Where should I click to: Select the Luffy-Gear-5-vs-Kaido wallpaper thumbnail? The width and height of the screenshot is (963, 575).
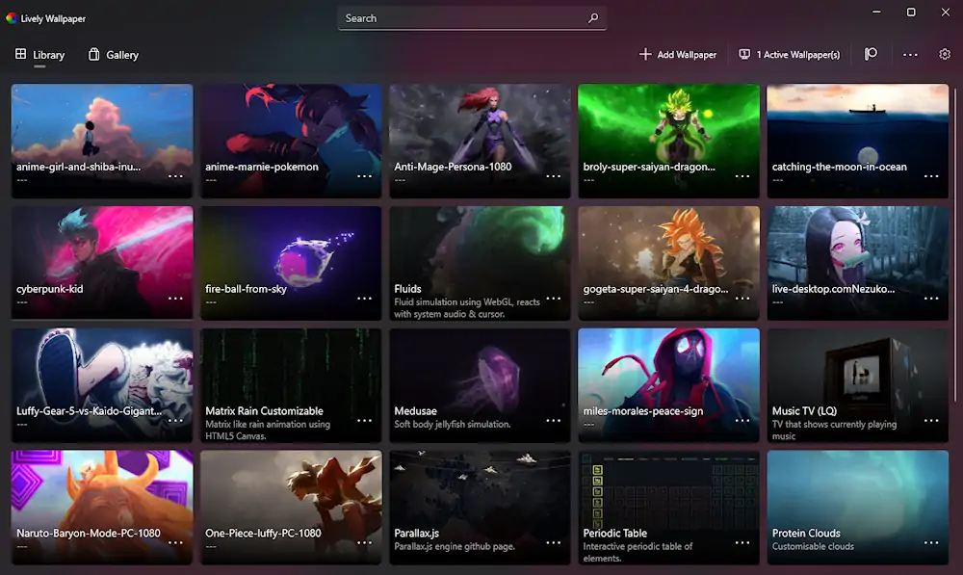tap(102, 385)
